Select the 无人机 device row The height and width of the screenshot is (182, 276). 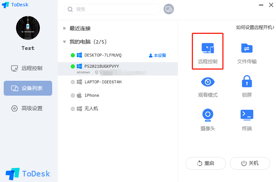point(118,109)
